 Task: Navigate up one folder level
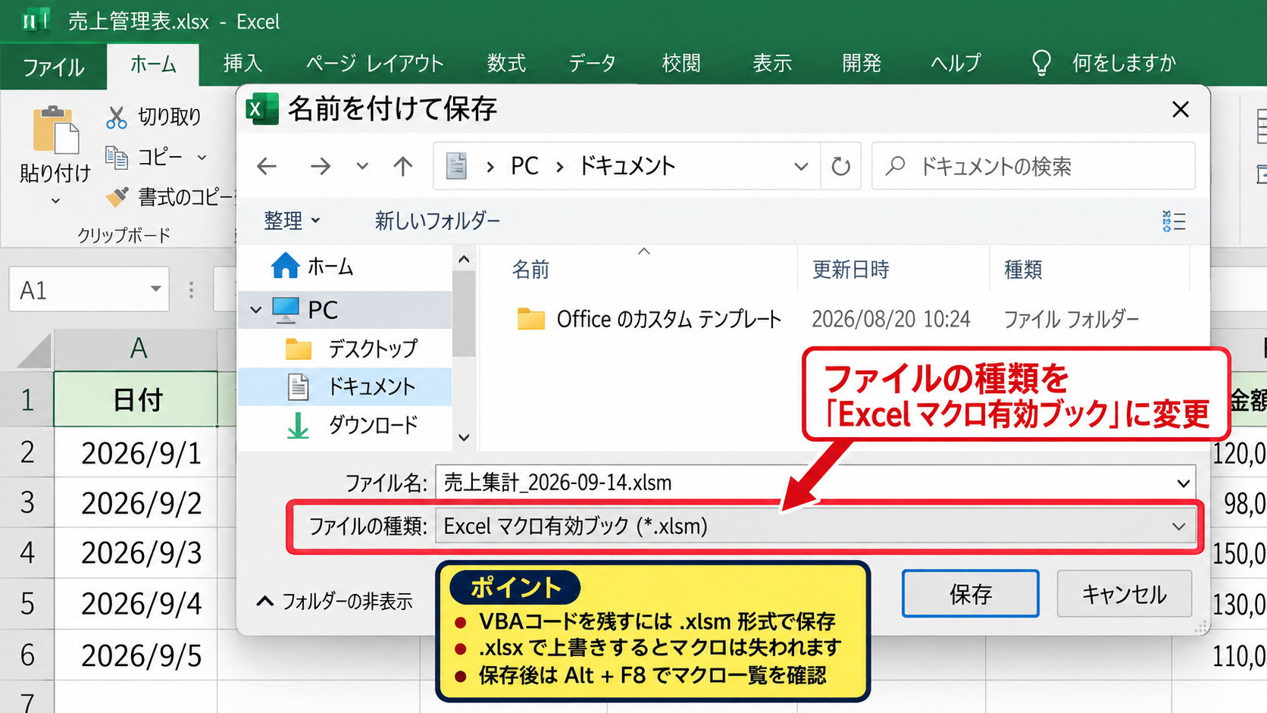point(403,166)
